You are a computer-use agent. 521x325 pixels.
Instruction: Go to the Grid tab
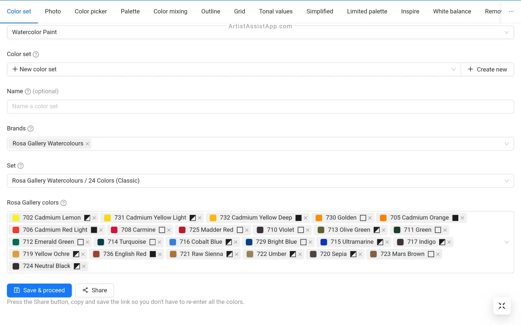tap(240, 11)
